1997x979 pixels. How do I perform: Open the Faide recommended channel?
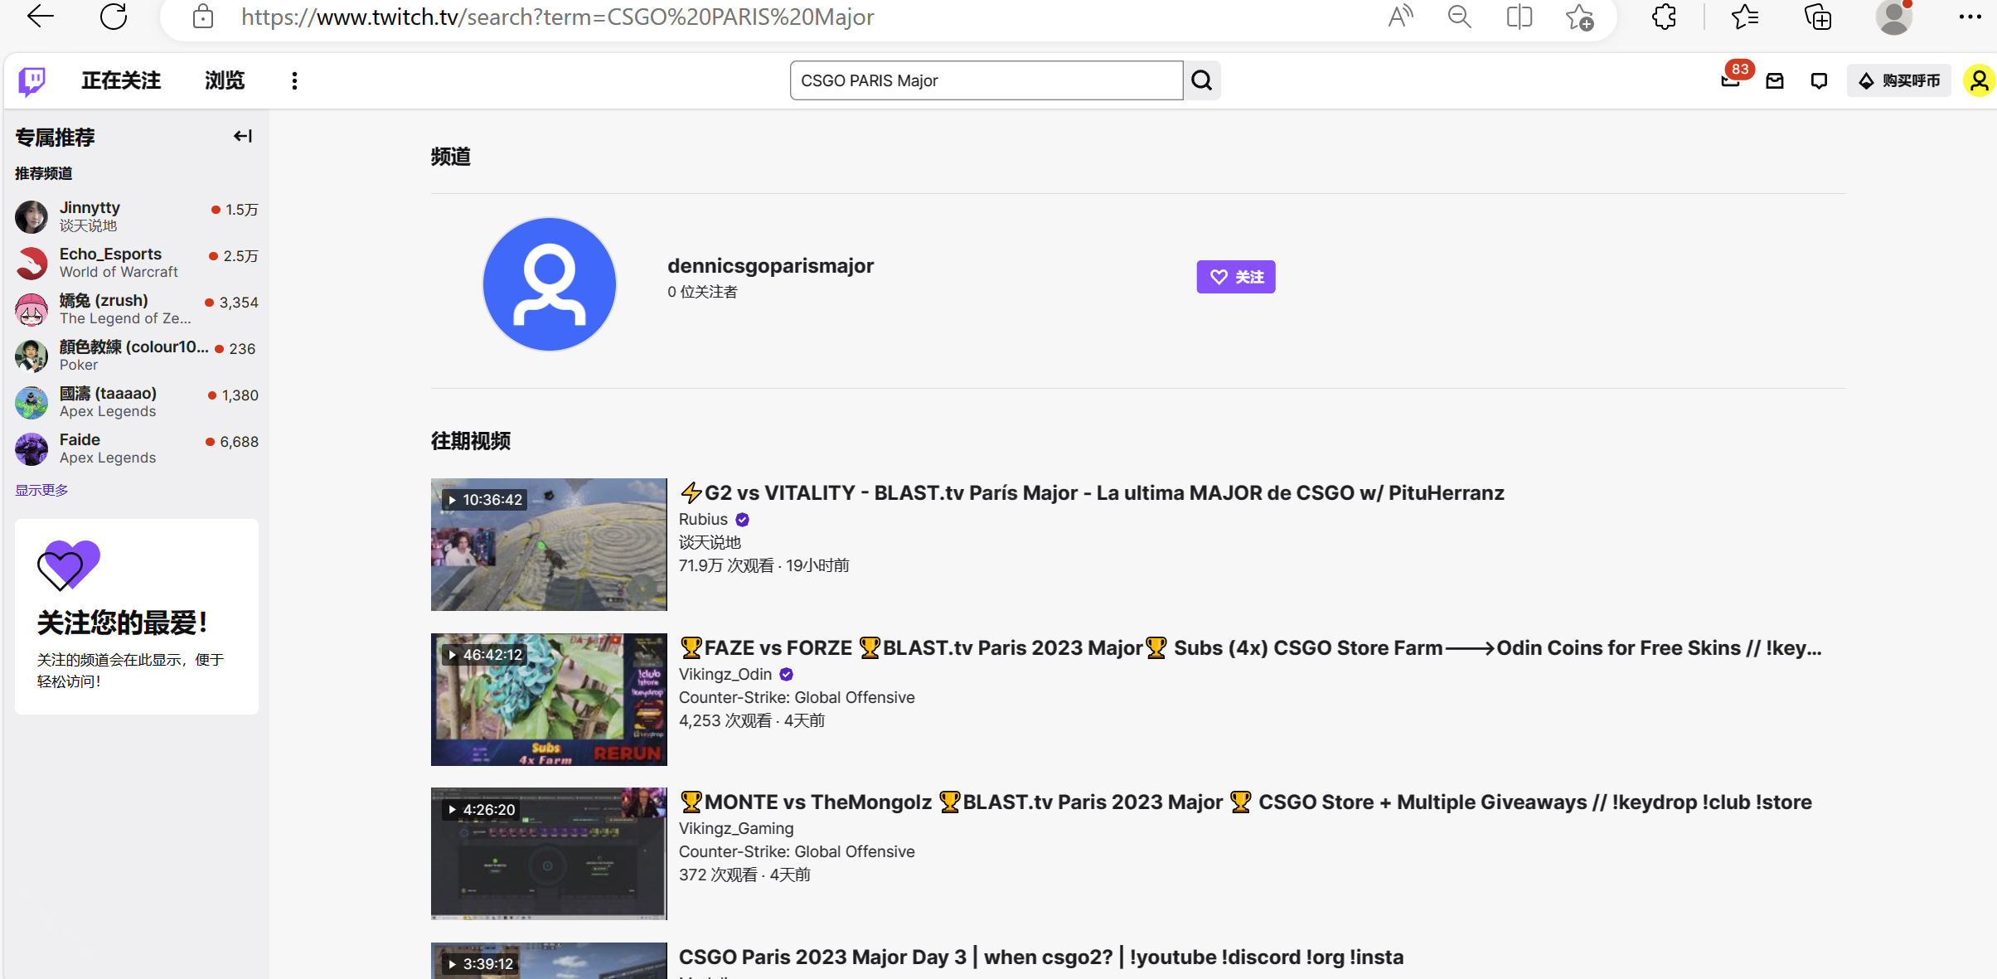(x=137, y=448)
